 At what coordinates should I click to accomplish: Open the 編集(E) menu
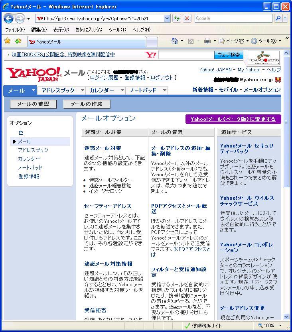[39, 30]
